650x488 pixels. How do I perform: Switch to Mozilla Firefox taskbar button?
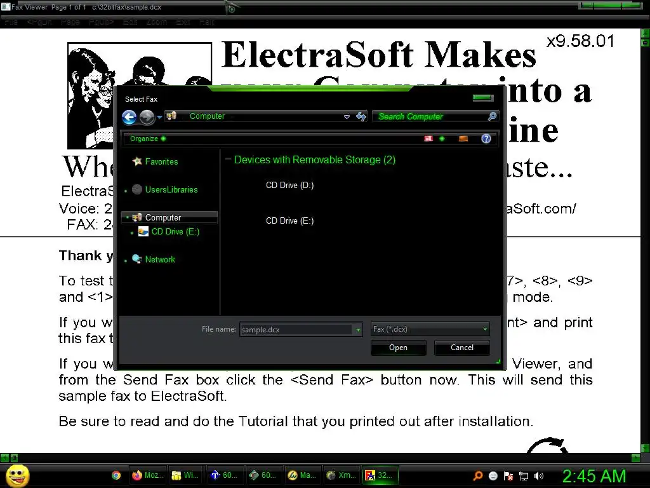tap(148, 475)
